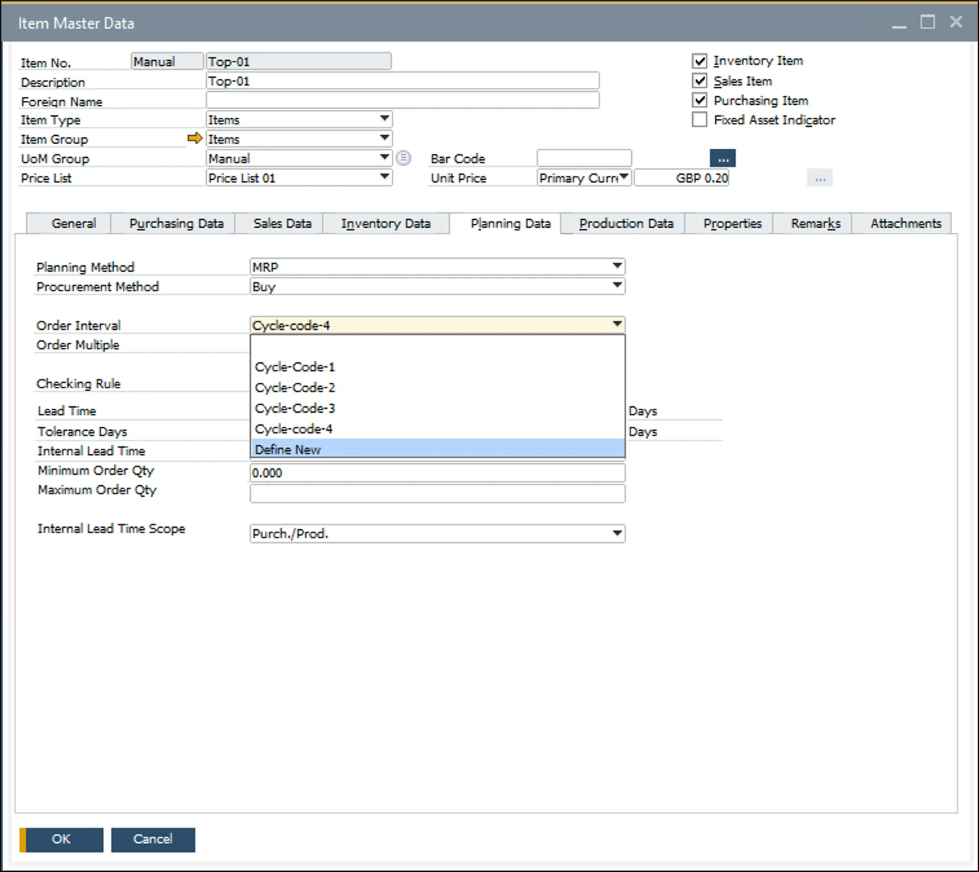Image resolution: width=979 pixels, height=872 pixels.
Task: Choose Cycle-Code-2 from the list
Action: point(438,387)
